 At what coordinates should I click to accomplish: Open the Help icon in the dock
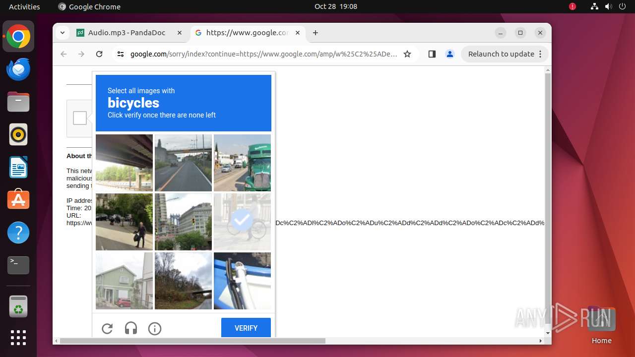[x=18, y=233]
